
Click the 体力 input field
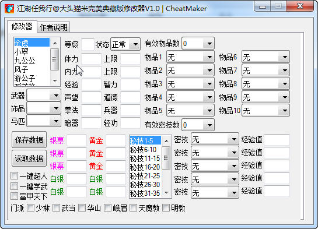(x=91, y=59)
